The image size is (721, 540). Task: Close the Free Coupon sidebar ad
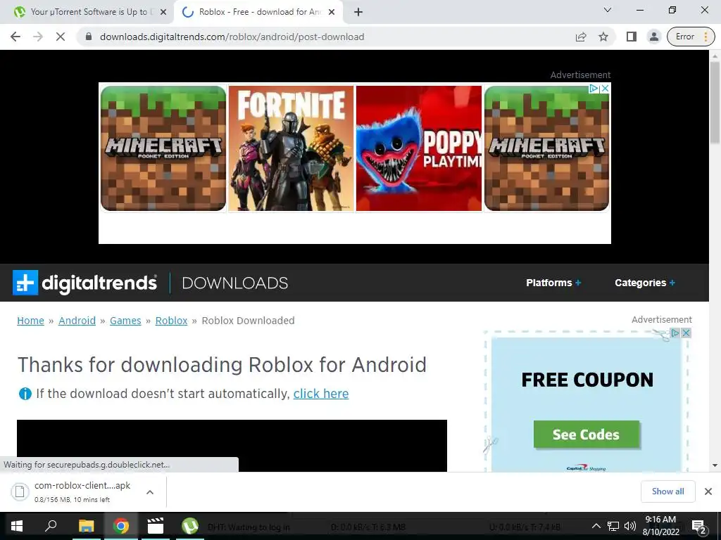click(686, 333)
